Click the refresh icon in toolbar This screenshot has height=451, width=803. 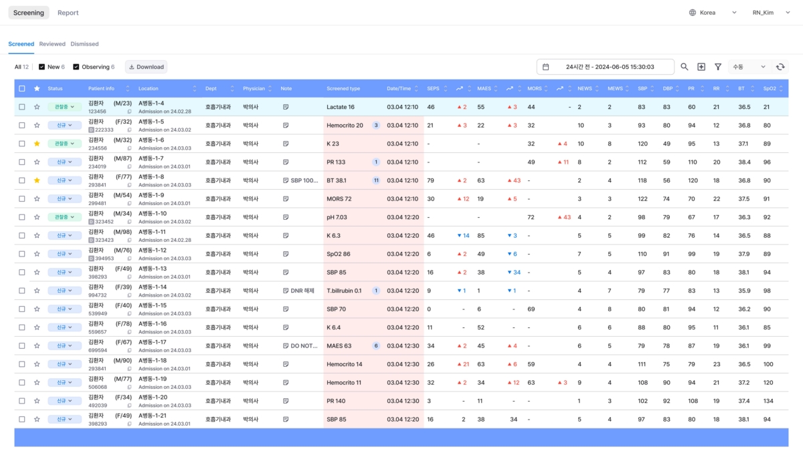(780, 67)
